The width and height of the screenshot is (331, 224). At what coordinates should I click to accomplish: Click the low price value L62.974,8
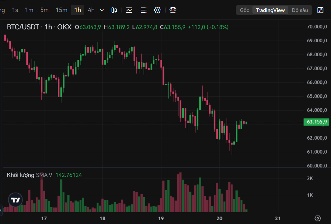pos(145,27)
